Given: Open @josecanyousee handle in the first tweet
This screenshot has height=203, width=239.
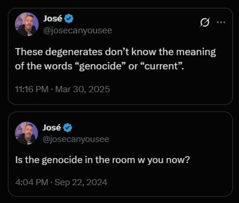Looking at the screenshot, I should [x=78, y=31].
